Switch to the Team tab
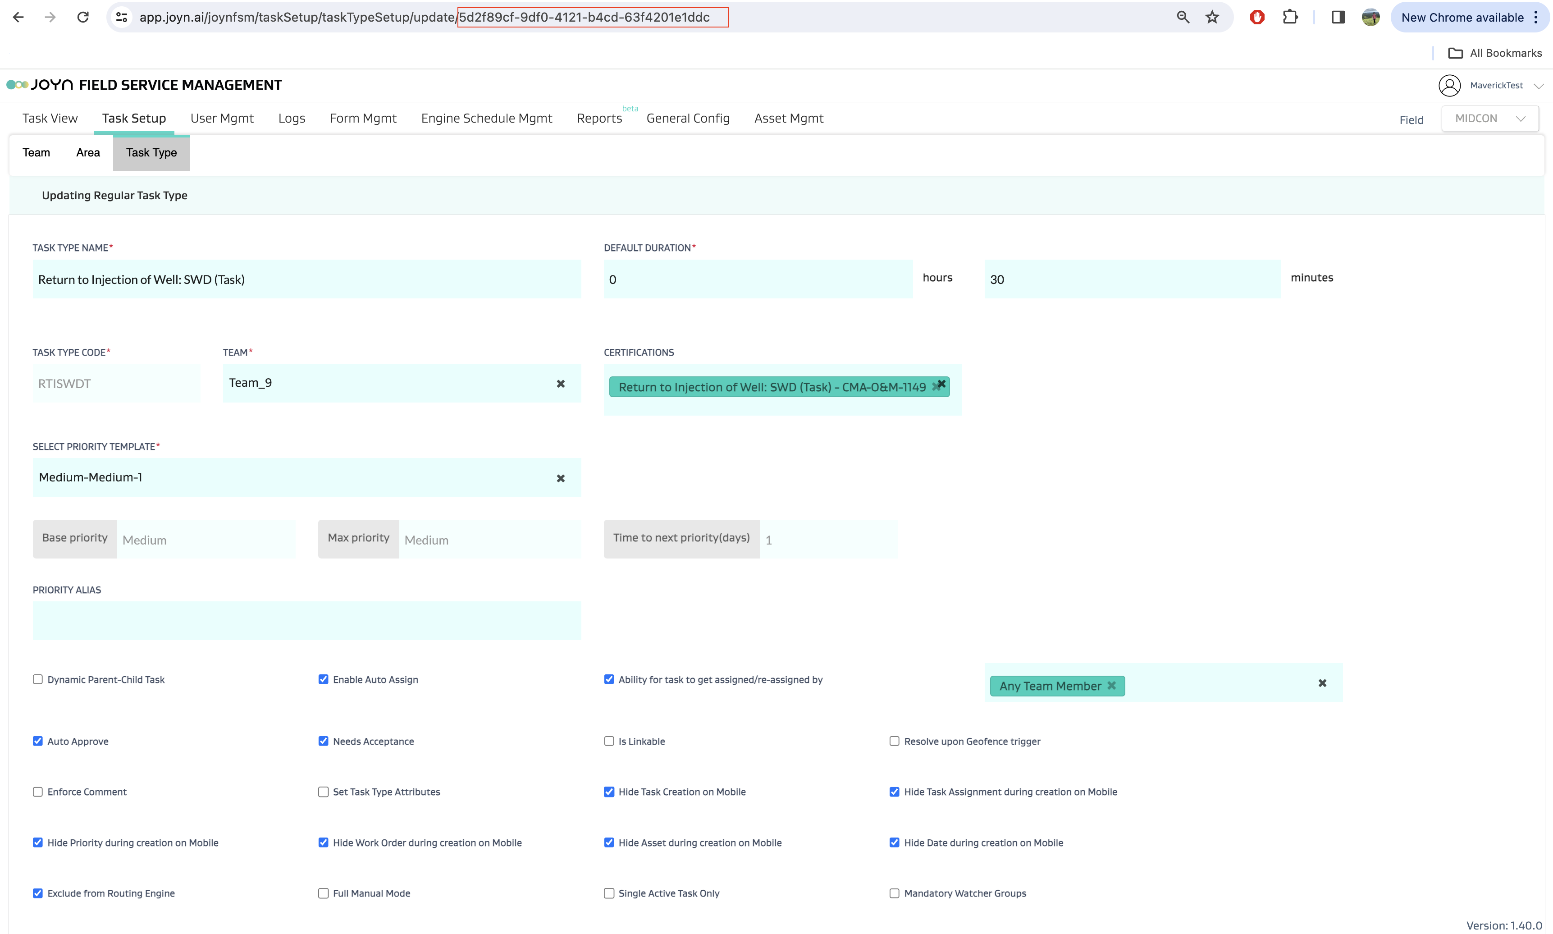Screen dimensions: 1553x934 click(36, 152)
